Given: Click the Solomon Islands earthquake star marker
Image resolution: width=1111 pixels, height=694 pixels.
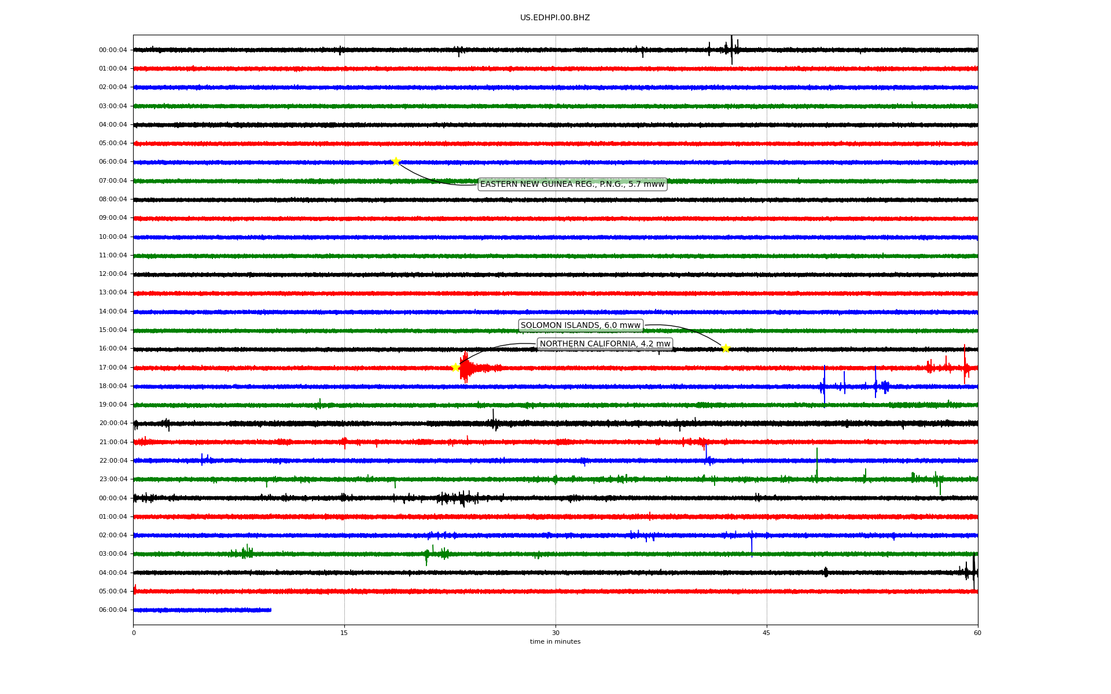Looking at the screenshot, I should 725,348.
